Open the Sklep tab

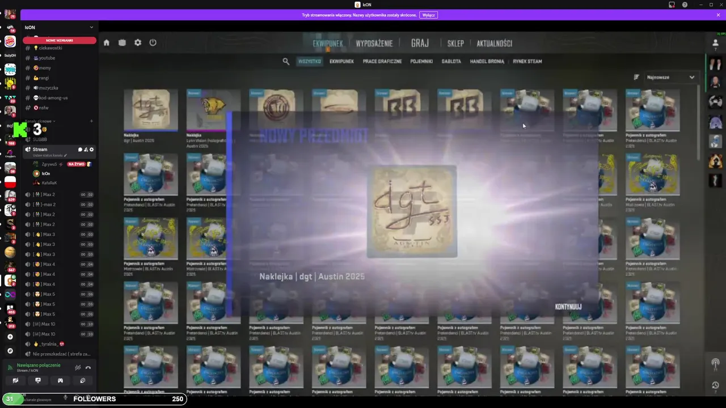455,44
